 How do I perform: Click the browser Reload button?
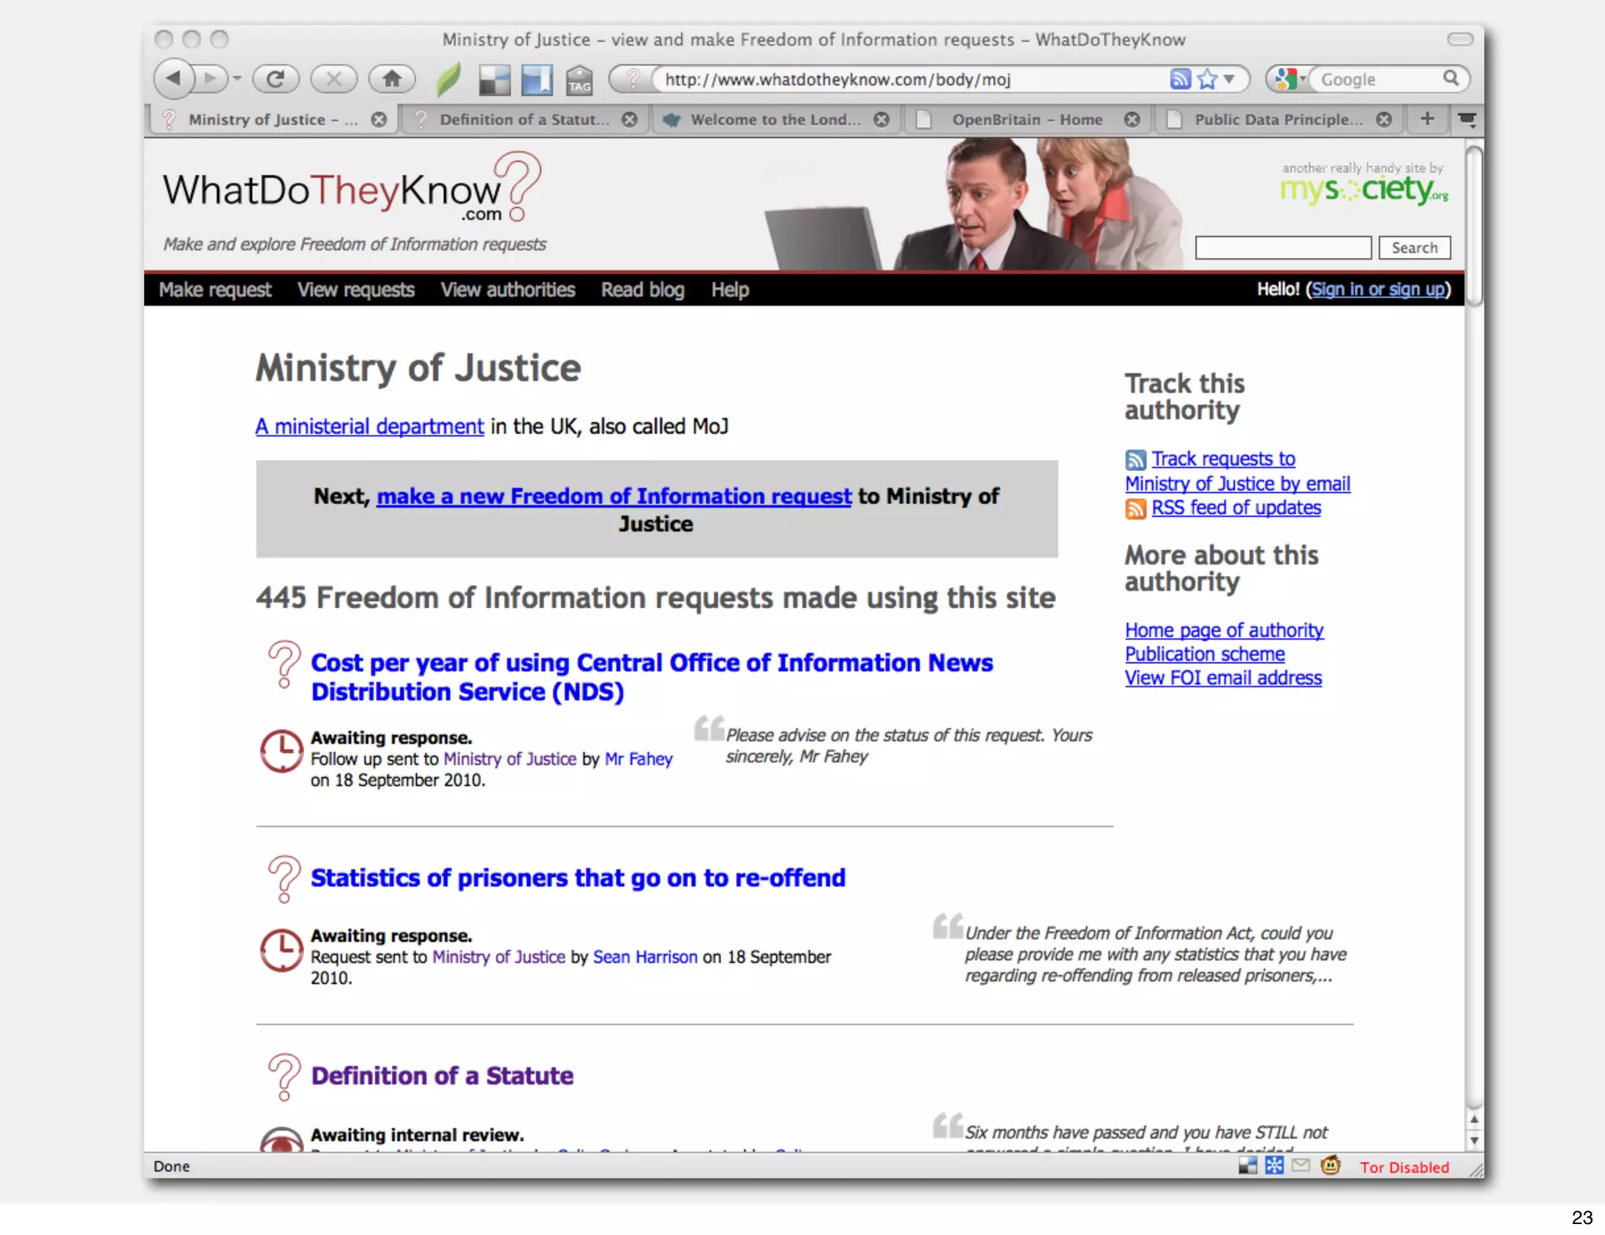tap(275, 78)
